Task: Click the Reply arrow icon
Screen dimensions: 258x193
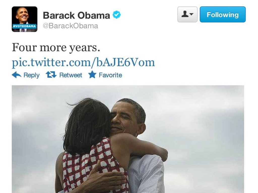Action: tap(17, 75)
